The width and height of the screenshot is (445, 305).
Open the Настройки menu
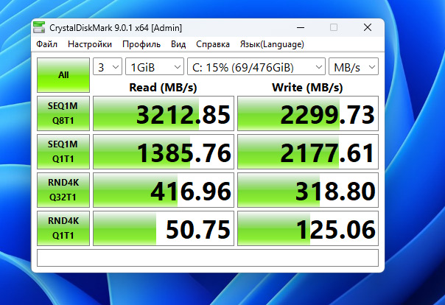(90, 44)
